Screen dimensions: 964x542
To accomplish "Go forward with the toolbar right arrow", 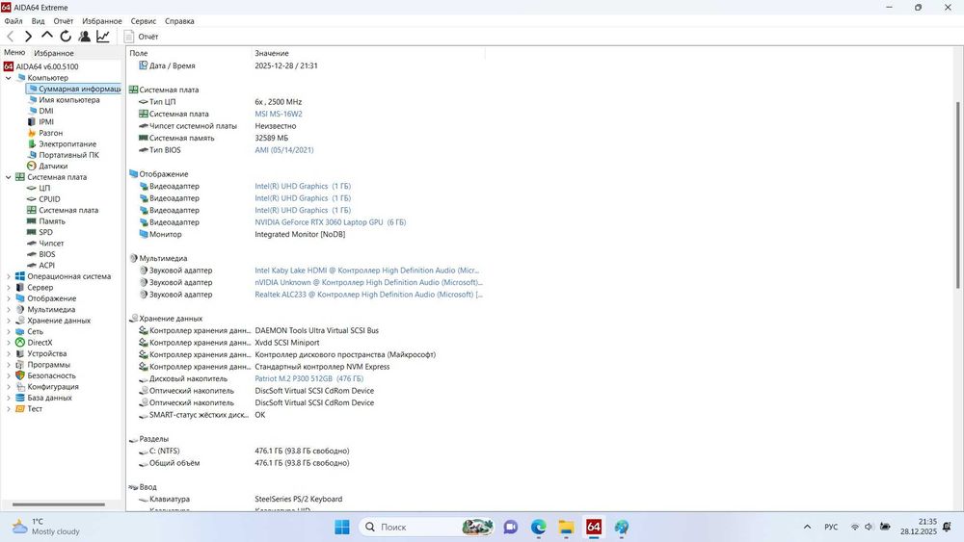I will pyautogui.click(x=28, y=37).
